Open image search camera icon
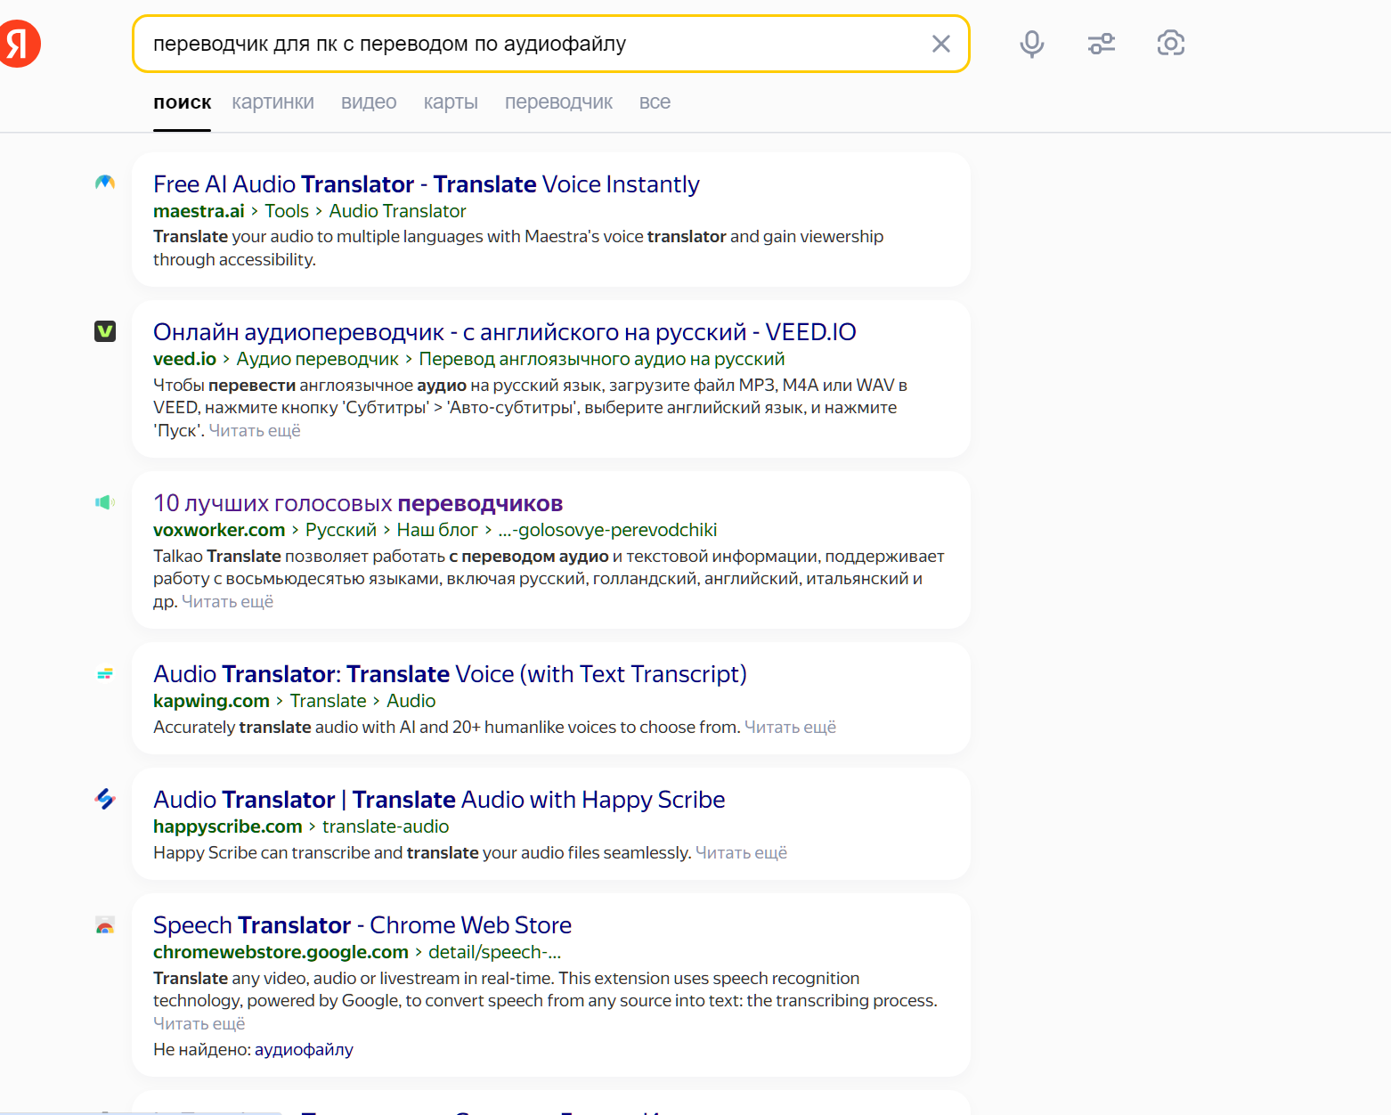Screen dimensions: 1391x1115 (x=1170, y=44)
